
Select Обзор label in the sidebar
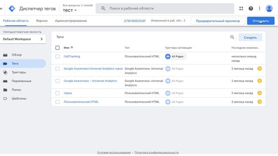coord(17,55)
